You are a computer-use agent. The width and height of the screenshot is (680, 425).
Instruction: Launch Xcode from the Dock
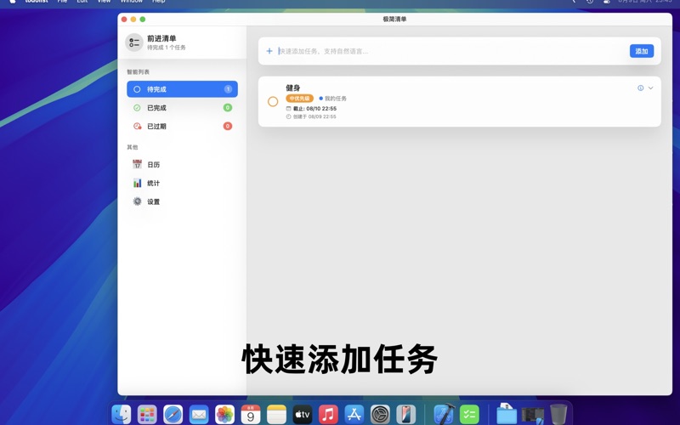pos(443,414)
